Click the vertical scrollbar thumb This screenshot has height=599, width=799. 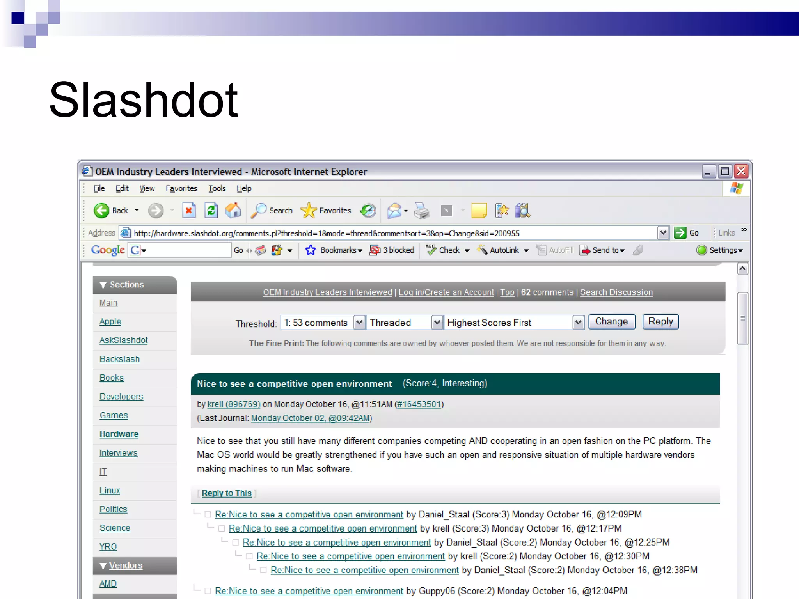pyautogui.click(x=742, y=318)
